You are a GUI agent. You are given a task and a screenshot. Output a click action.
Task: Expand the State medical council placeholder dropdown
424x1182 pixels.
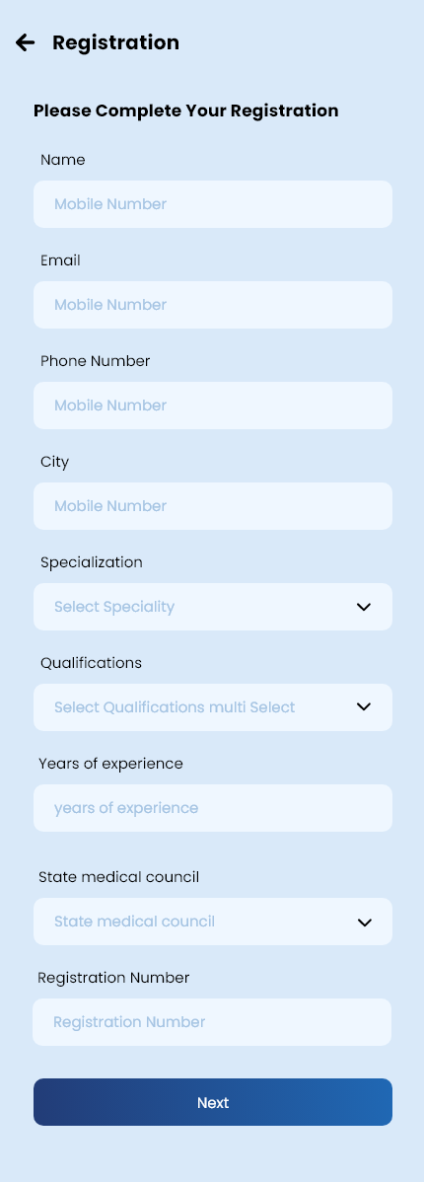[134, 922]
